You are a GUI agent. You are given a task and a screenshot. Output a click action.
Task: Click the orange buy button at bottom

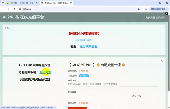(x=77, y=108)
